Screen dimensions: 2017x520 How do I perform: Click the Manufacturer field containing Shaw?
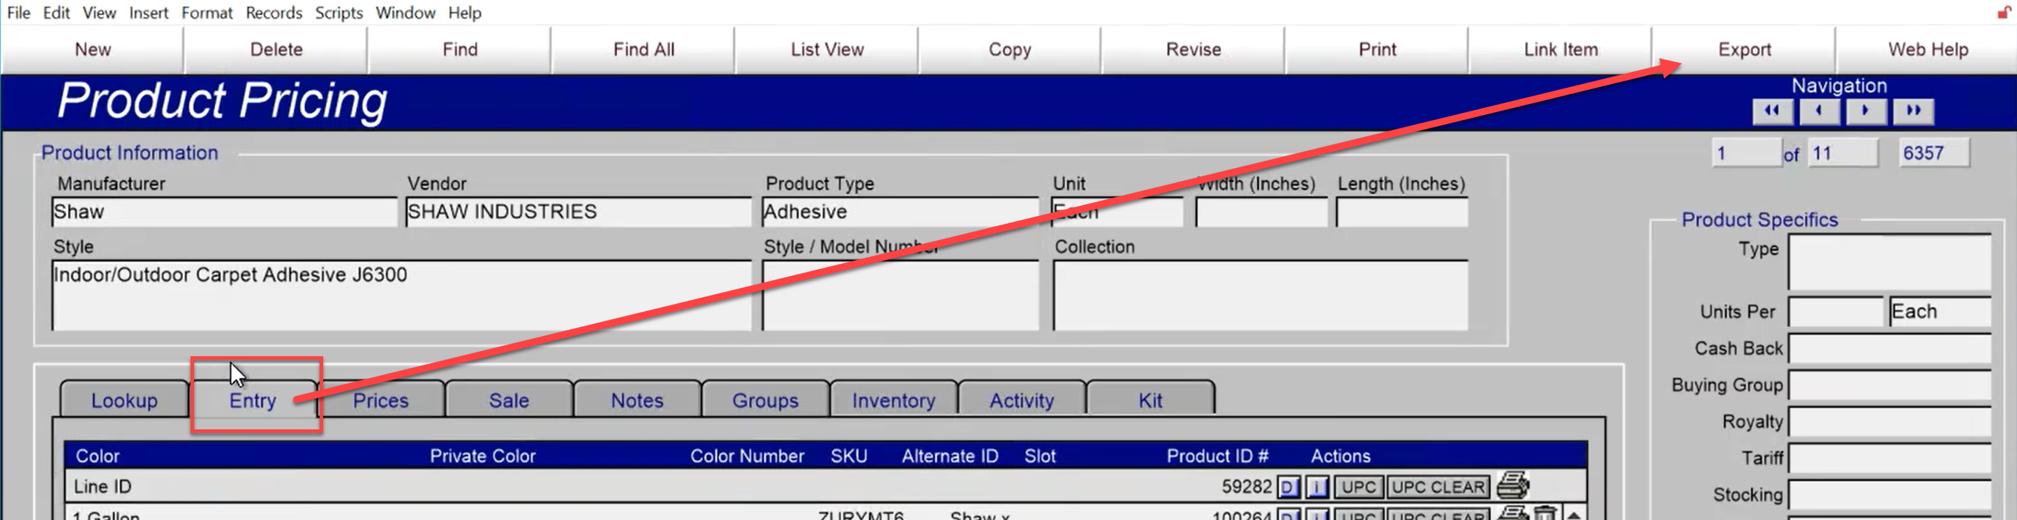tap(225, 212)
